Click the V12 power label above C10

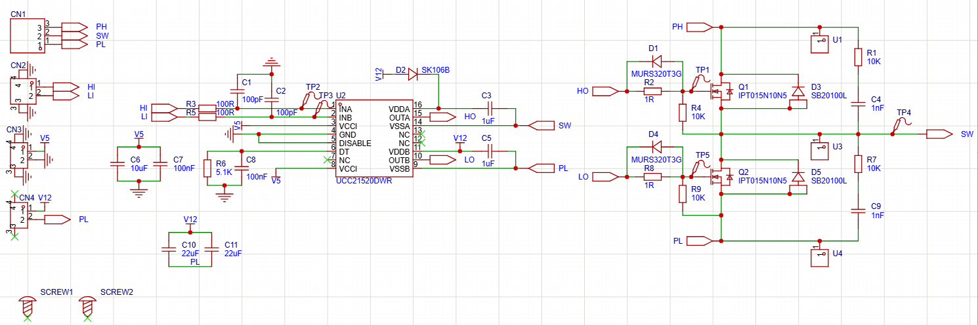coord(191,219)
